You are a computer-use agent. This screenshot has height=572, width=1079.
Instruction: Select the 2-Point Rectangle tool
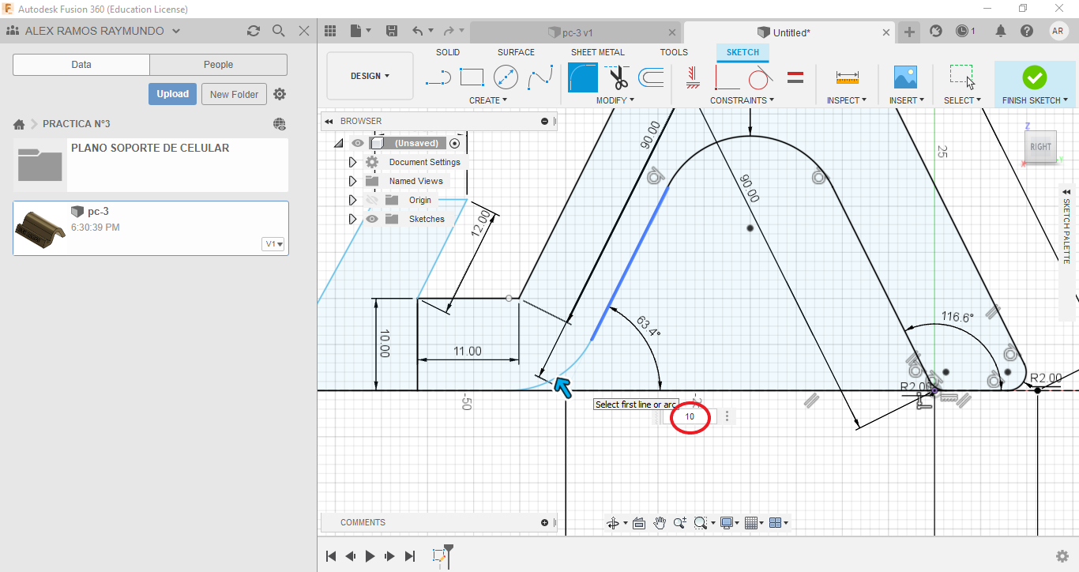pyautogui.click(x=472, y=77)
